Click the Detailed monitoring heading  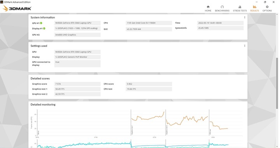(x=43, y=104)
